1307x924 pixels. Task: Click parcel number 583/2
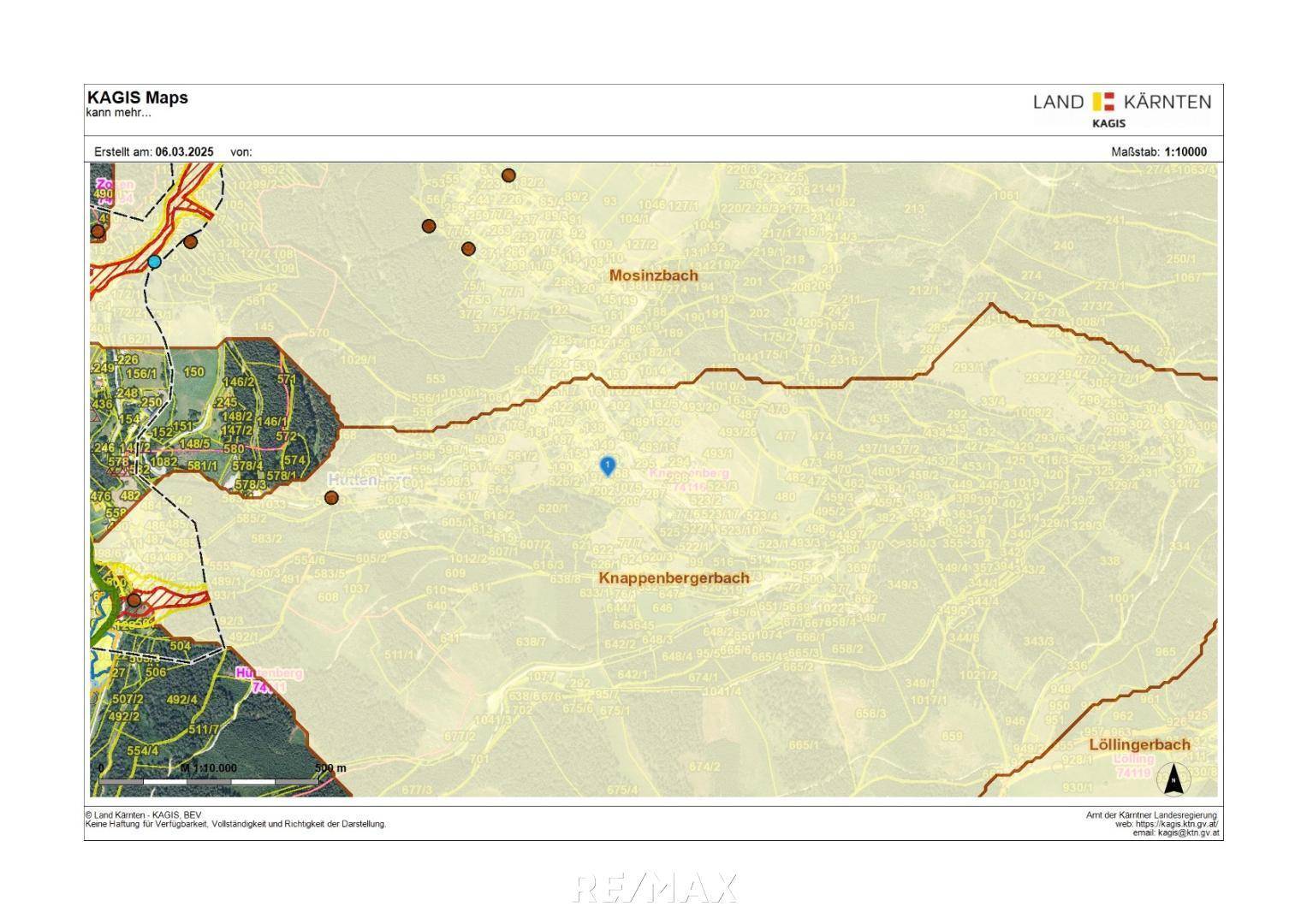tap(266, 538)
